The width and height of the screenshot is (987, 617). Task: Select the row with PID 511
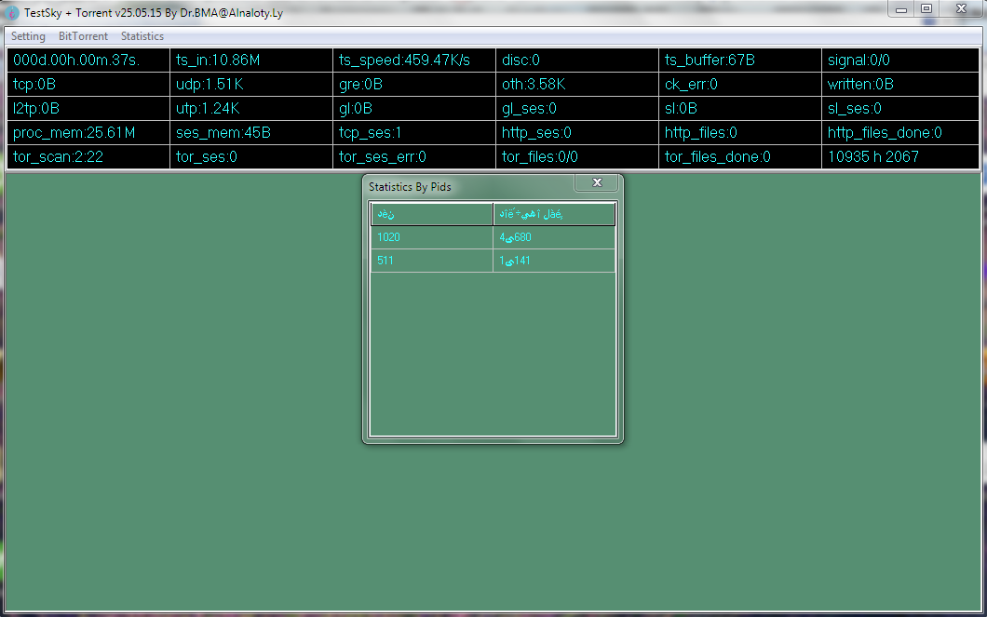431,261
